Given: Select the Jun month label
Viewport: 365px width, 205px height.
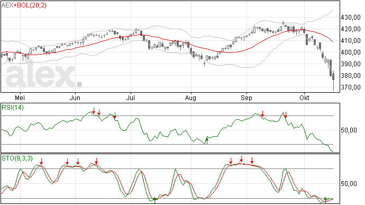Looking at the screenshot, I should click(x=75, y=97).
